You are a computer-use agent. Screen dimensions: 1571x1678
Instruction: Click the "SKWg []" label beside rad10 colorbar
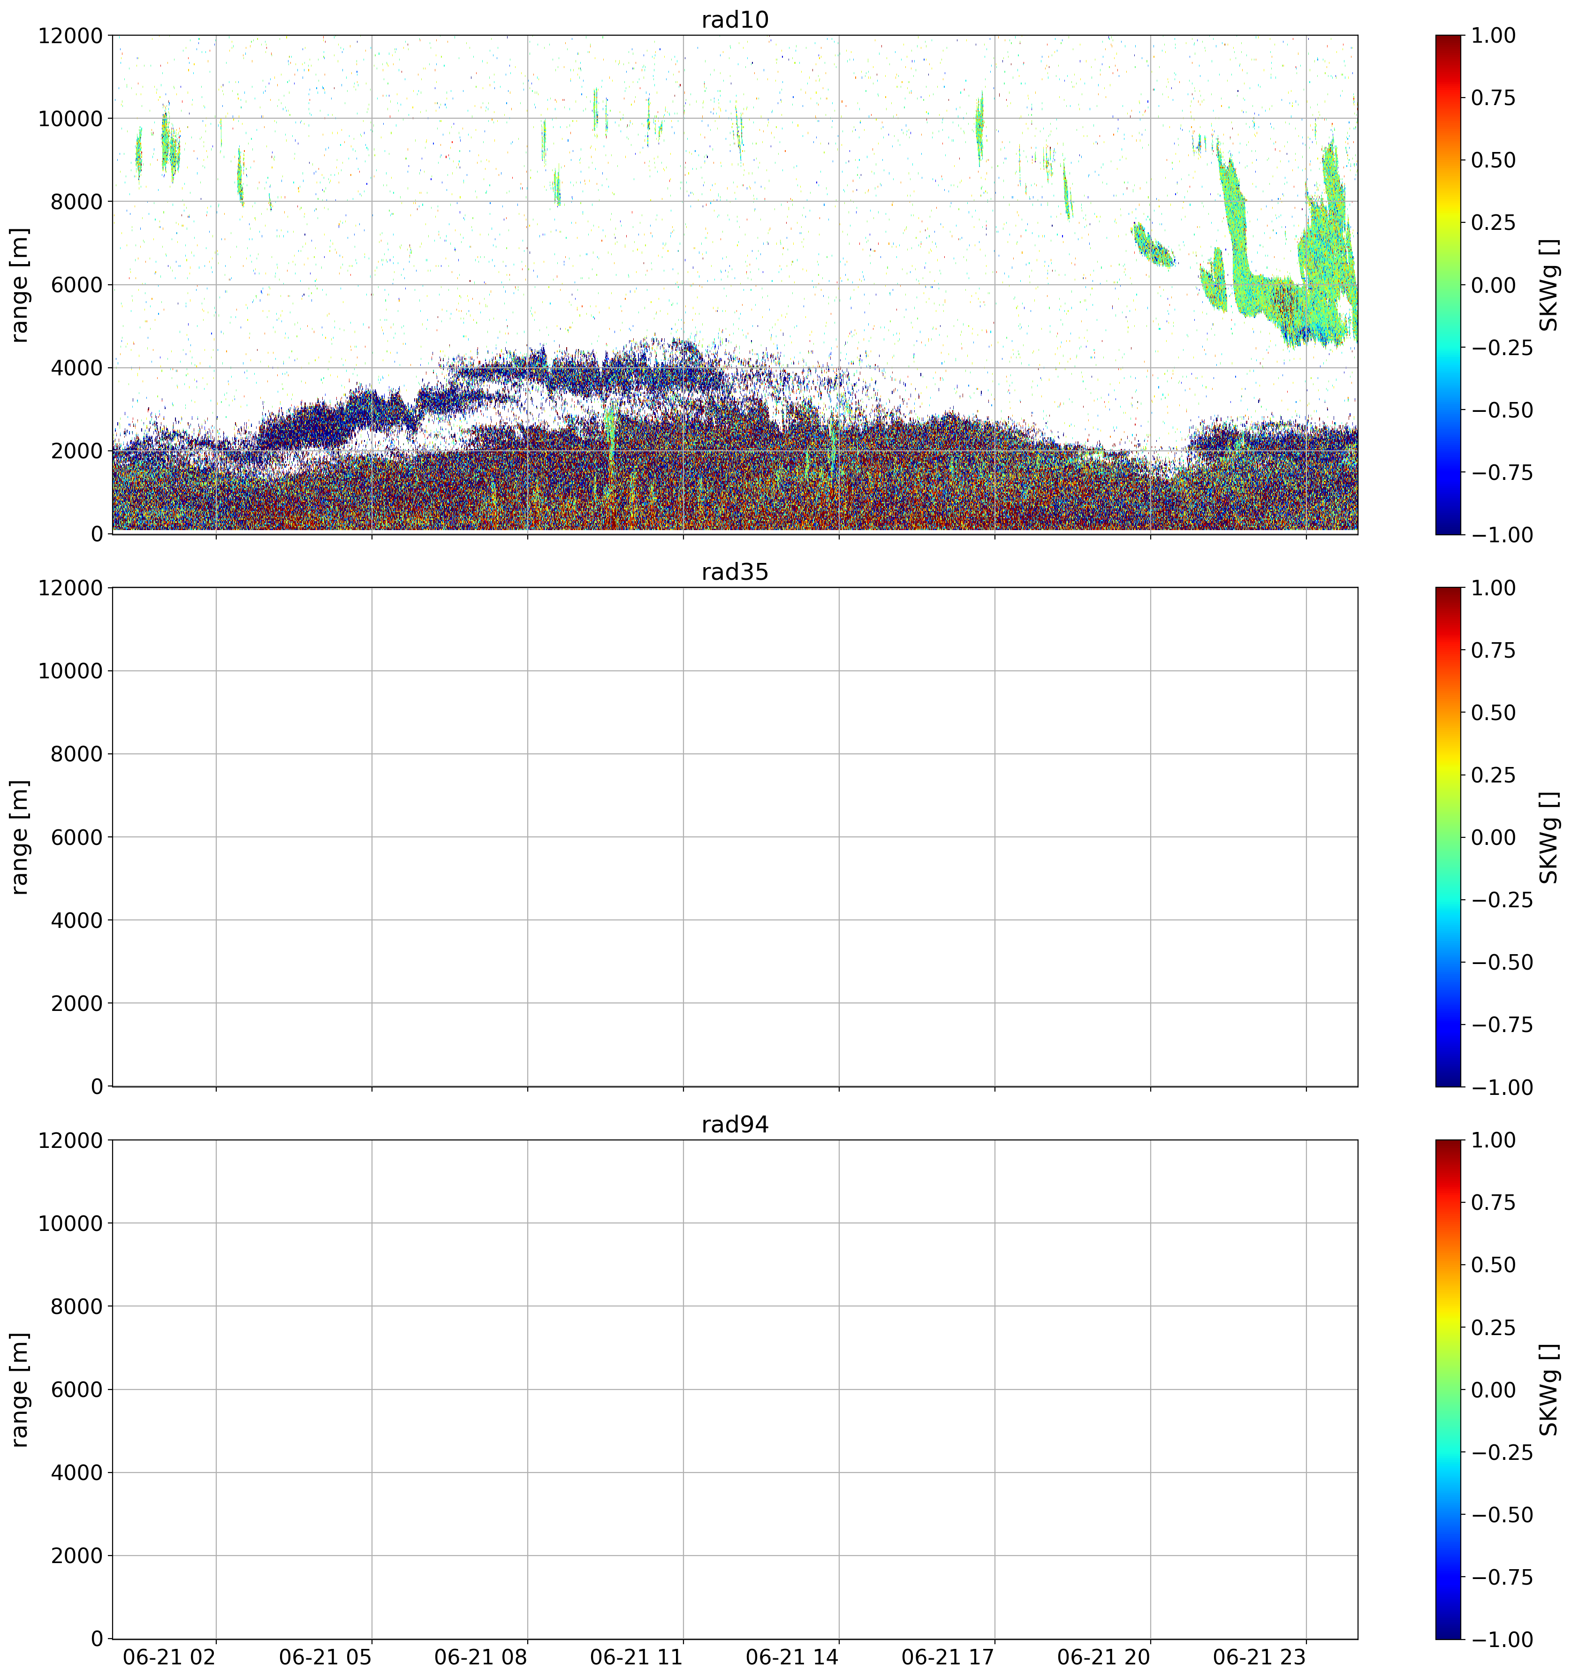click(x=1548, y=284)
